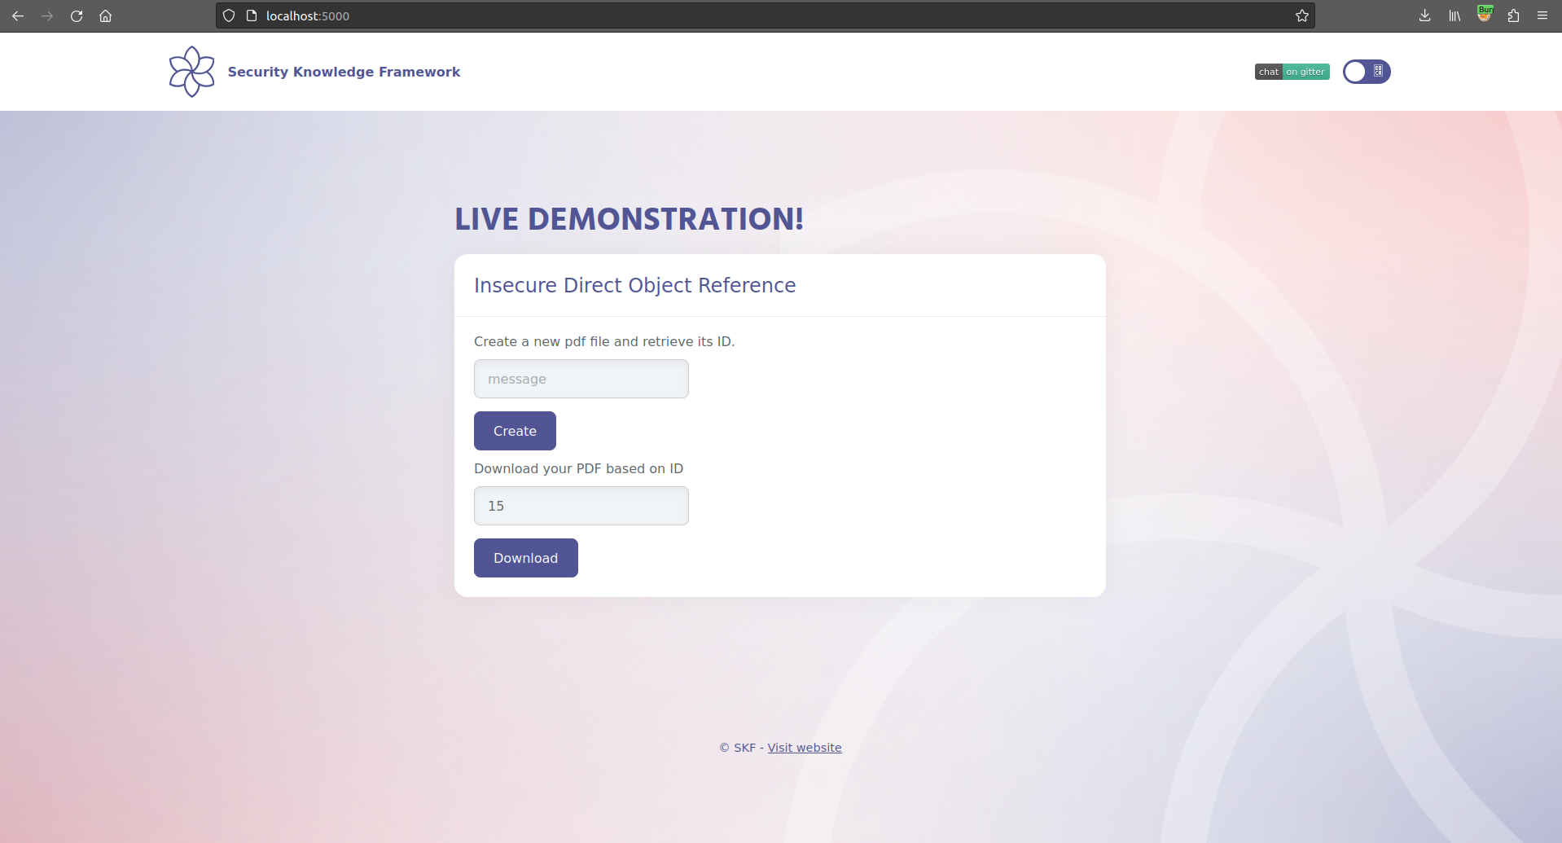Click the Download button
1562x843 pixels.
coord(526,558)
